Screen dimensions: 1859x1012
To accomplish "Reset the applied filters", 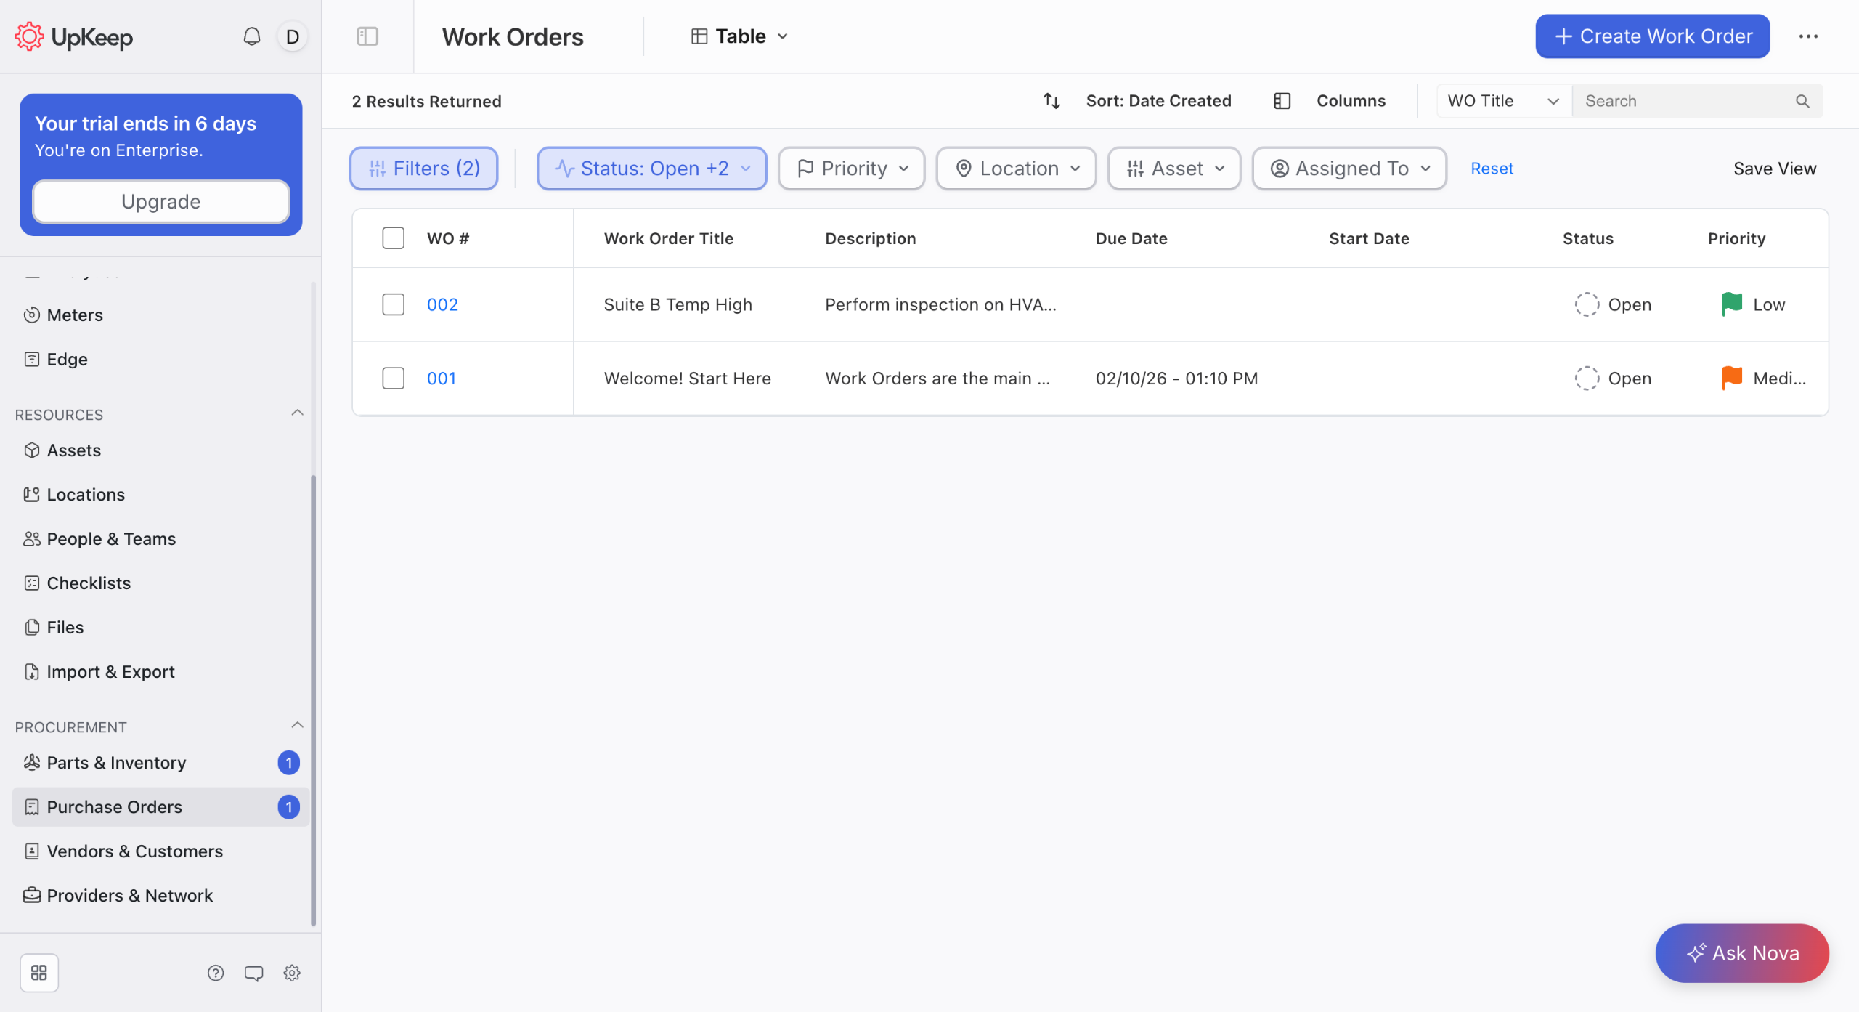I will point(1492,169).
